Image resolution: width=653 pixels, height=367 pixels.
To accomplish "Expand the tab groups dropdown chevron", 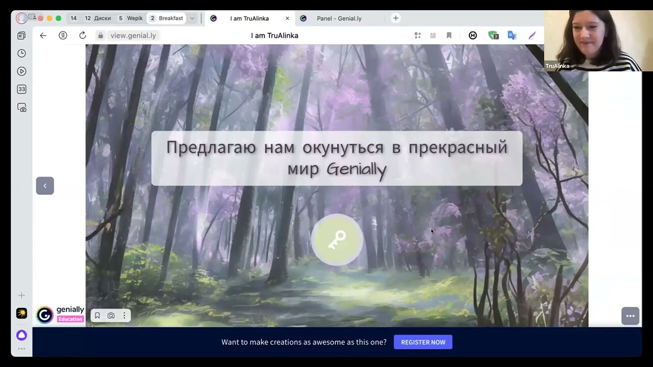I will pos(192,18).
